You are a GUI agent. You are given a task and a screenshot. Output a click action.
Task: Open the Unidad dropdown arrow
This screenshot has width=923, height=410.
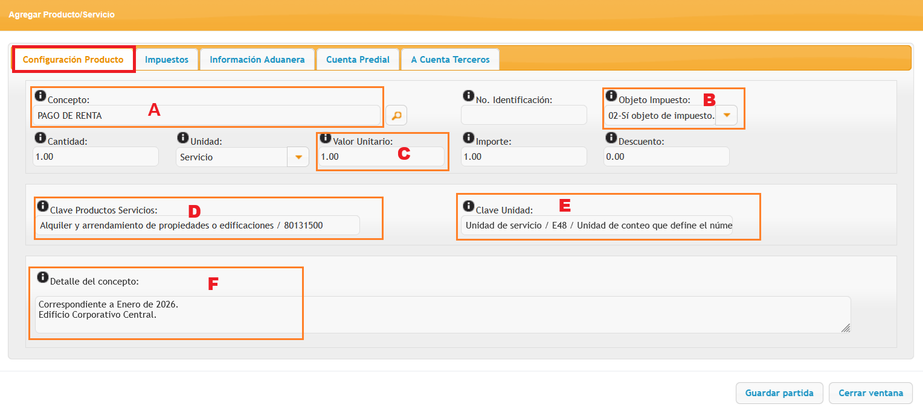coord(298,157)
